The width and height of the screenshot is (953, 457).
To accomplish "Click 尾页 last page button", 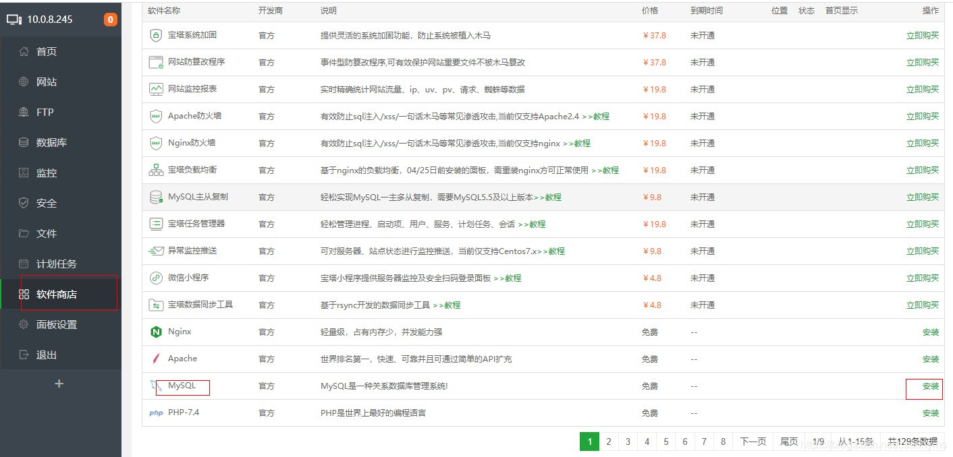I will pyautogui.click(x=789, y=441).
